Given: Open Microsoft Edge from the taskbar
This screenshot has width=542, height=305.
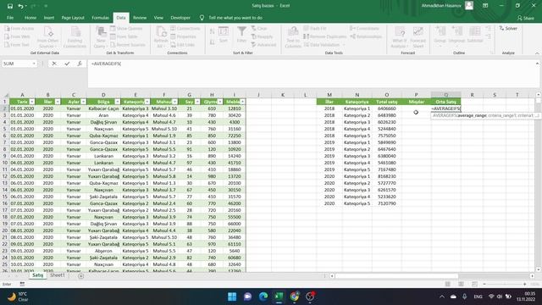Looking at the screenshot, I should coord(263,297).
